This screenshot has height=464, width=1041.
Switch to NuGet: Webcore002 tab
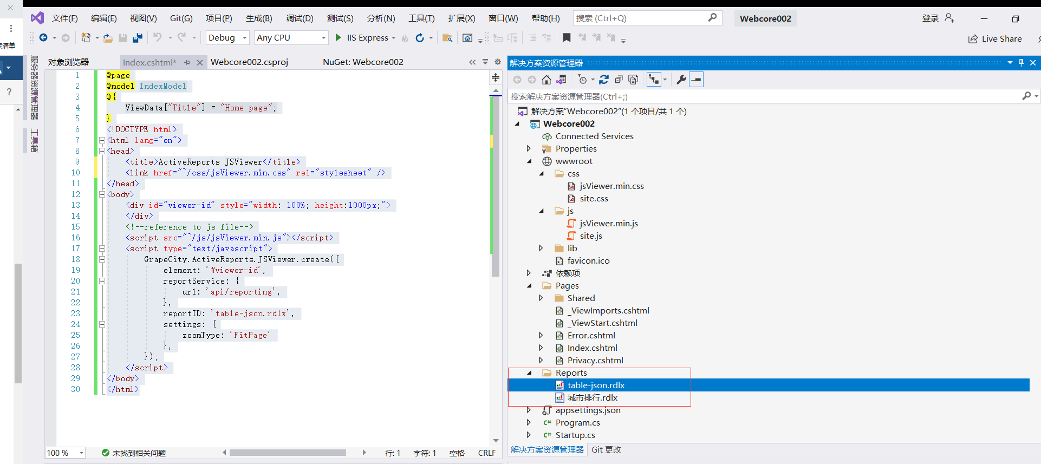pyautogui.click(x=363, y=62)
